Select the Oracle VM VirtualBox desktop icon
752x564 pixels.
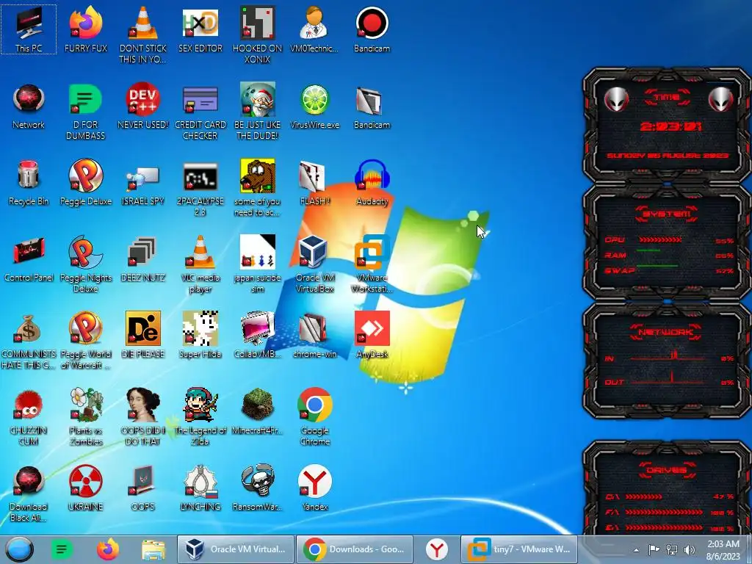[314, 264]
